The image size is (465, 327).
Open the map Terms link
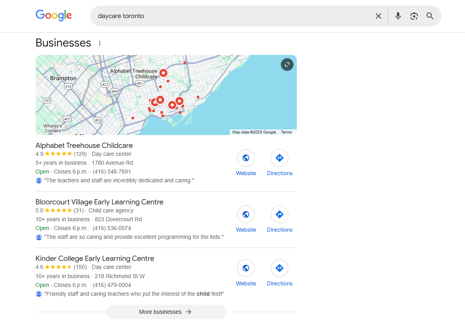coord(286,132)
